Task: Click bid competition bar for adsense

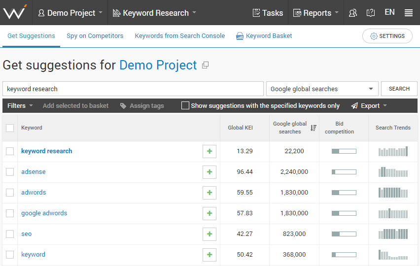Action: pos(344,172)
